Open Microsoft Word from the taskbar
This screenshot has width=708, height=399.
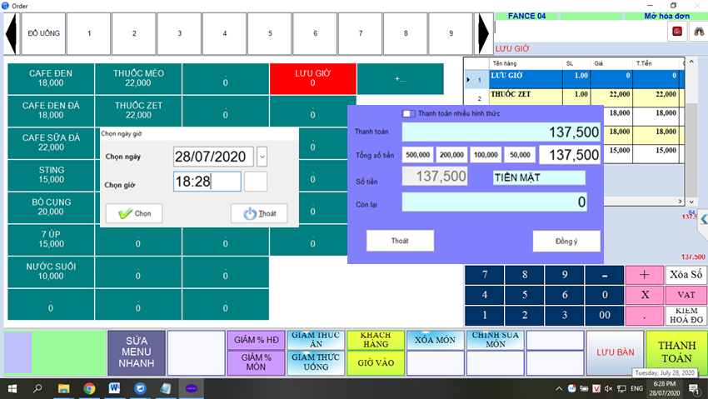[114, 388]
